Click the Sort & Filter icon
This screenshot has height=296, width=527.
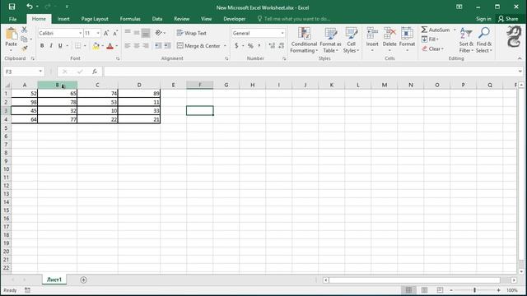tap(466, 33)
